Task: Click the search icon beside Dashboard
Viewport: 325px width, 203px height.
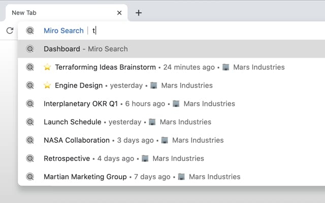Action: [30, 49]
